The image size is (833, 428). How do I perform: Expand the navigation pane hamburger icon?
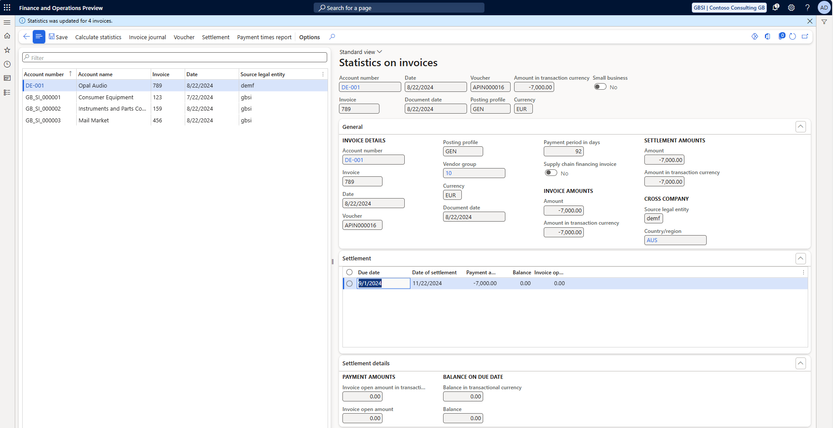click(7, 22)
